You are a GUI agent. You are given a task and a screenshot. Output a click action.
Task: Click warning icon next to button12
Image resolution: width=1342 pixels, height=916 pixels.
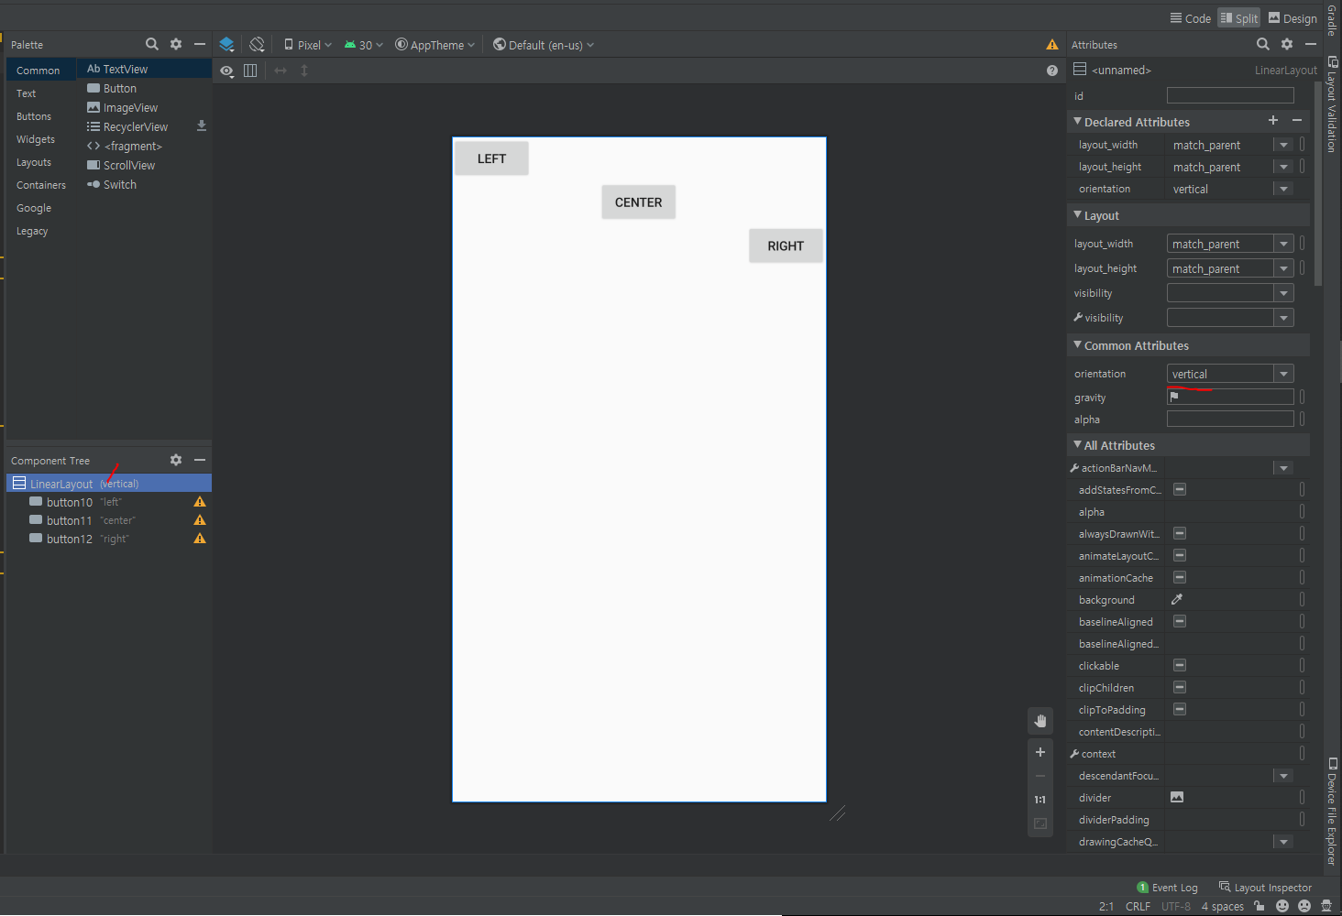(x=200, y=539)
